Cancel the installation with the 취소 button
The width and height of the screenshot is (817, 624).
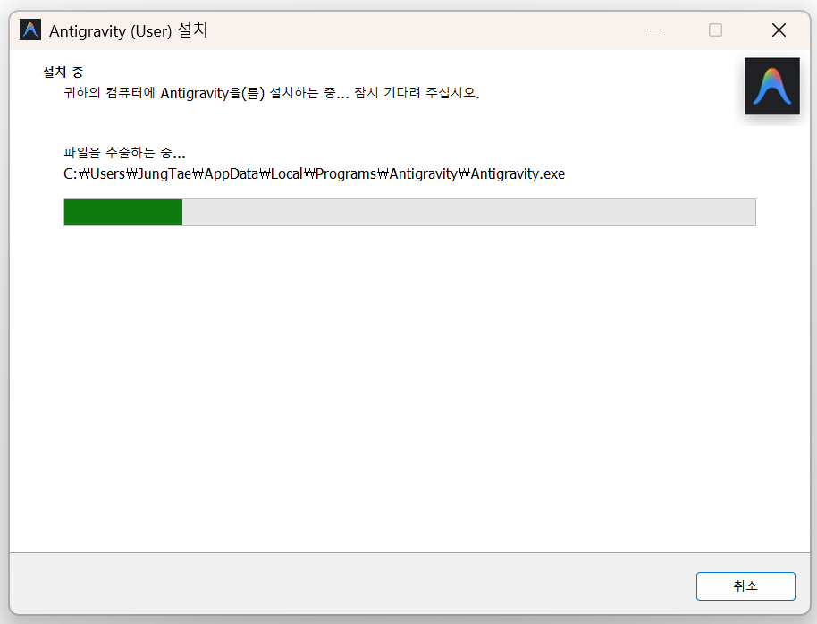pos(745,586)
